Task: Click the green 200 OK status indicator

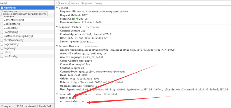Action: click(77, 19)
